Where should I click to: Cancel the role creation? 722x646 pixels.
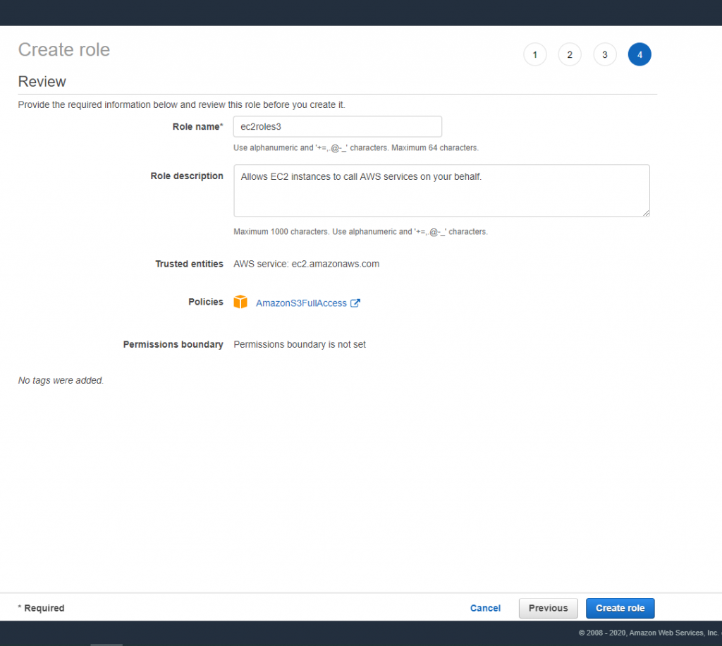point(485,608)
